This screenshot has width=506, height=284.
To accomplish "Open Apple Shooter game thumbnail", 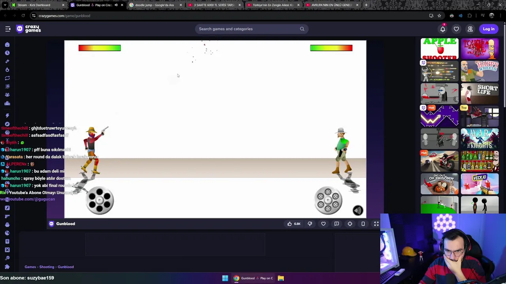I will pyautogui.click(x=439, y=49).
